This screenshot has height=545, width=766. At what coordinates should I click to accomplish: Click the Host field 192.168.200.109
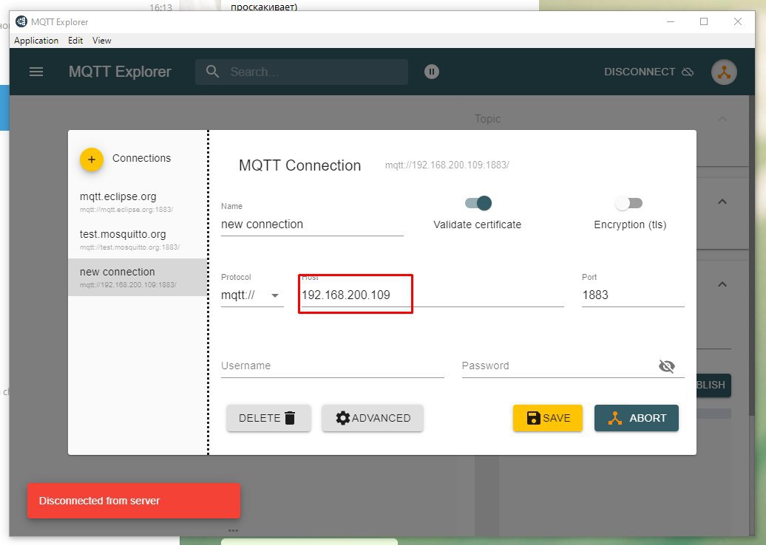point(433,295)
